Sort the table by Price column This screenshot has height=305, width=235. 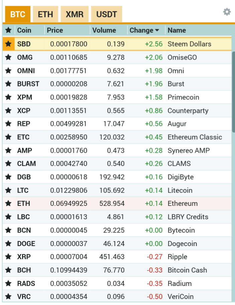tap(55, 30)
